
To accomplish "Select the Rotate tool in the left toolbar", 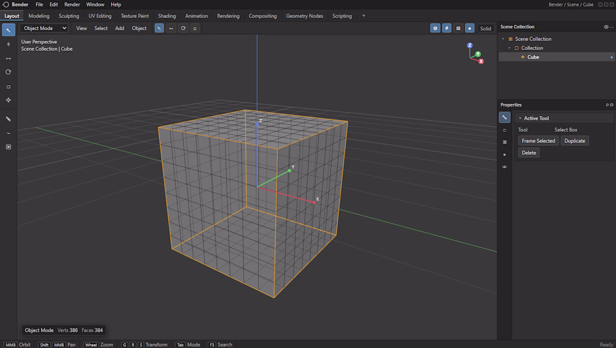I will click(x=8, y=72).
